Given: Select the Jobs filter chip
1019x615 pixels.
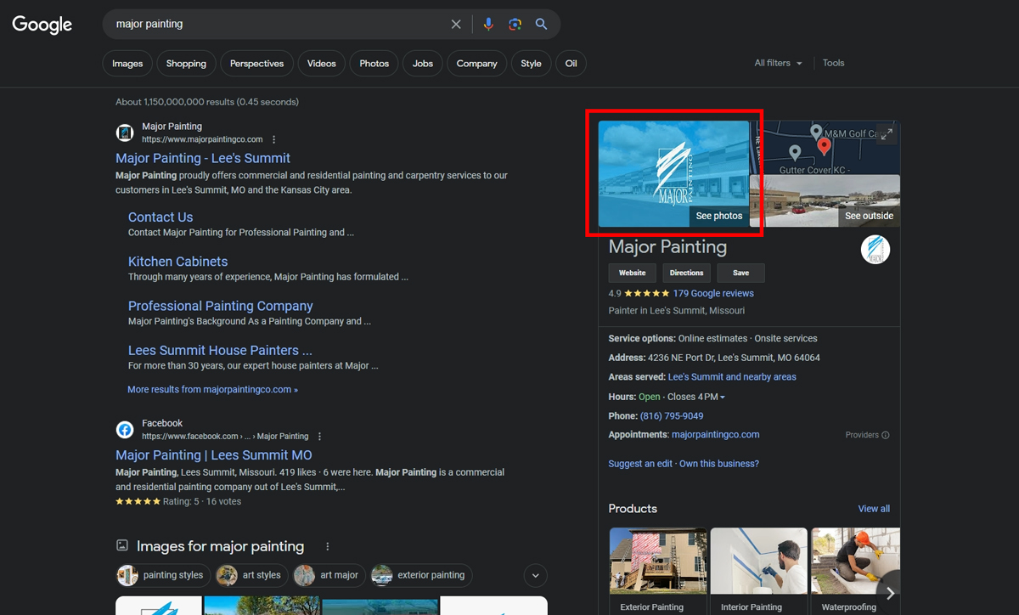Looking at the screenshot, I should click(423, 64).
